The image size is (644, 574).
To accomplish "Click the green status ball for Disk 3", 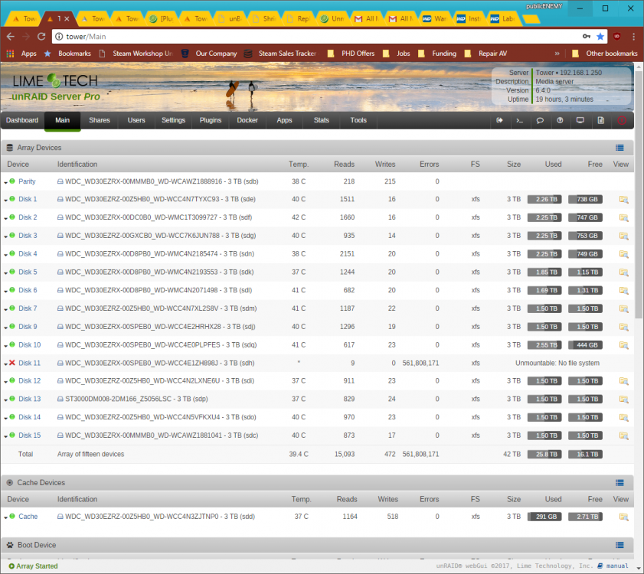I will pos(12,235).
